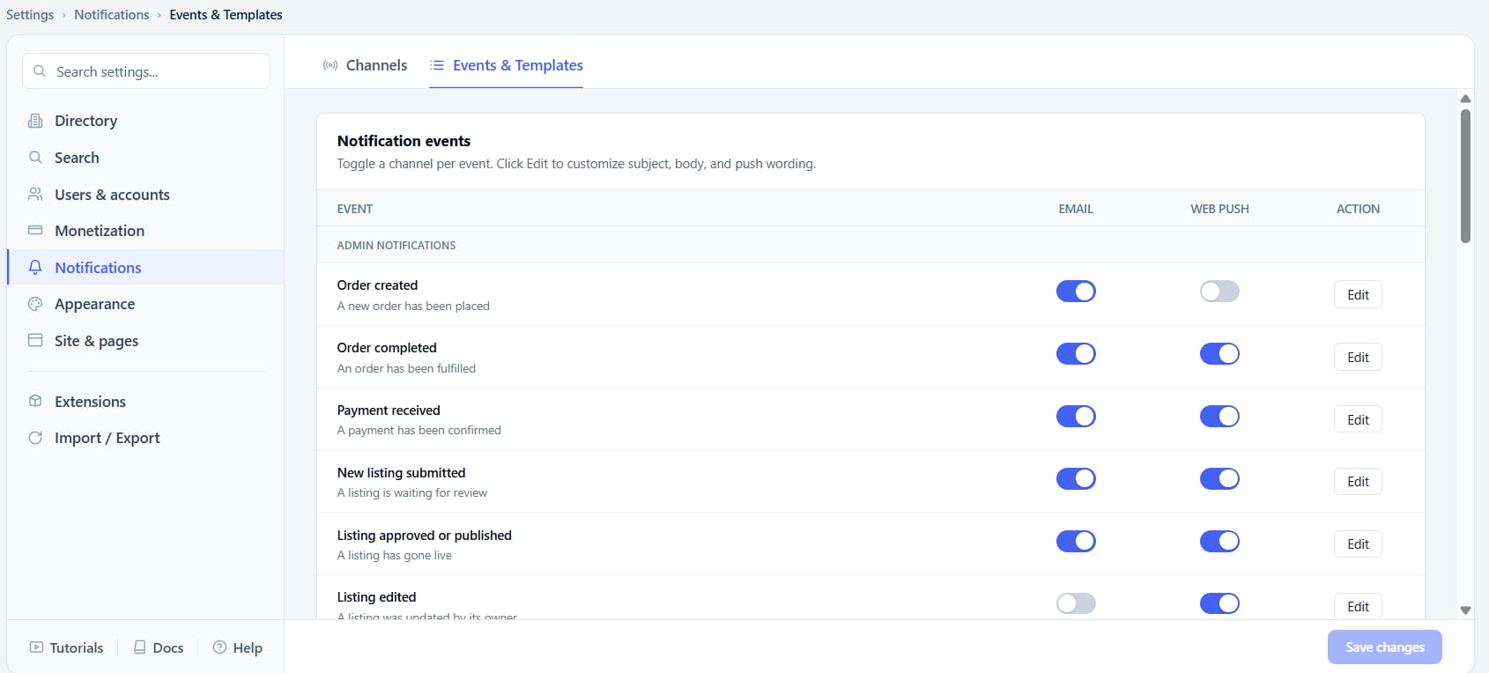
Task: Click the Help question mark icon
Action: point(220,647)
